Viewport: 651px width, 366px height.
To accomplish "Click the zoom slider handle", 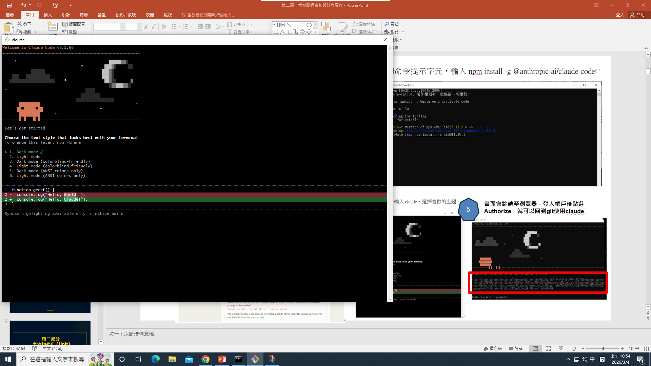I will [x=603, y=349].
